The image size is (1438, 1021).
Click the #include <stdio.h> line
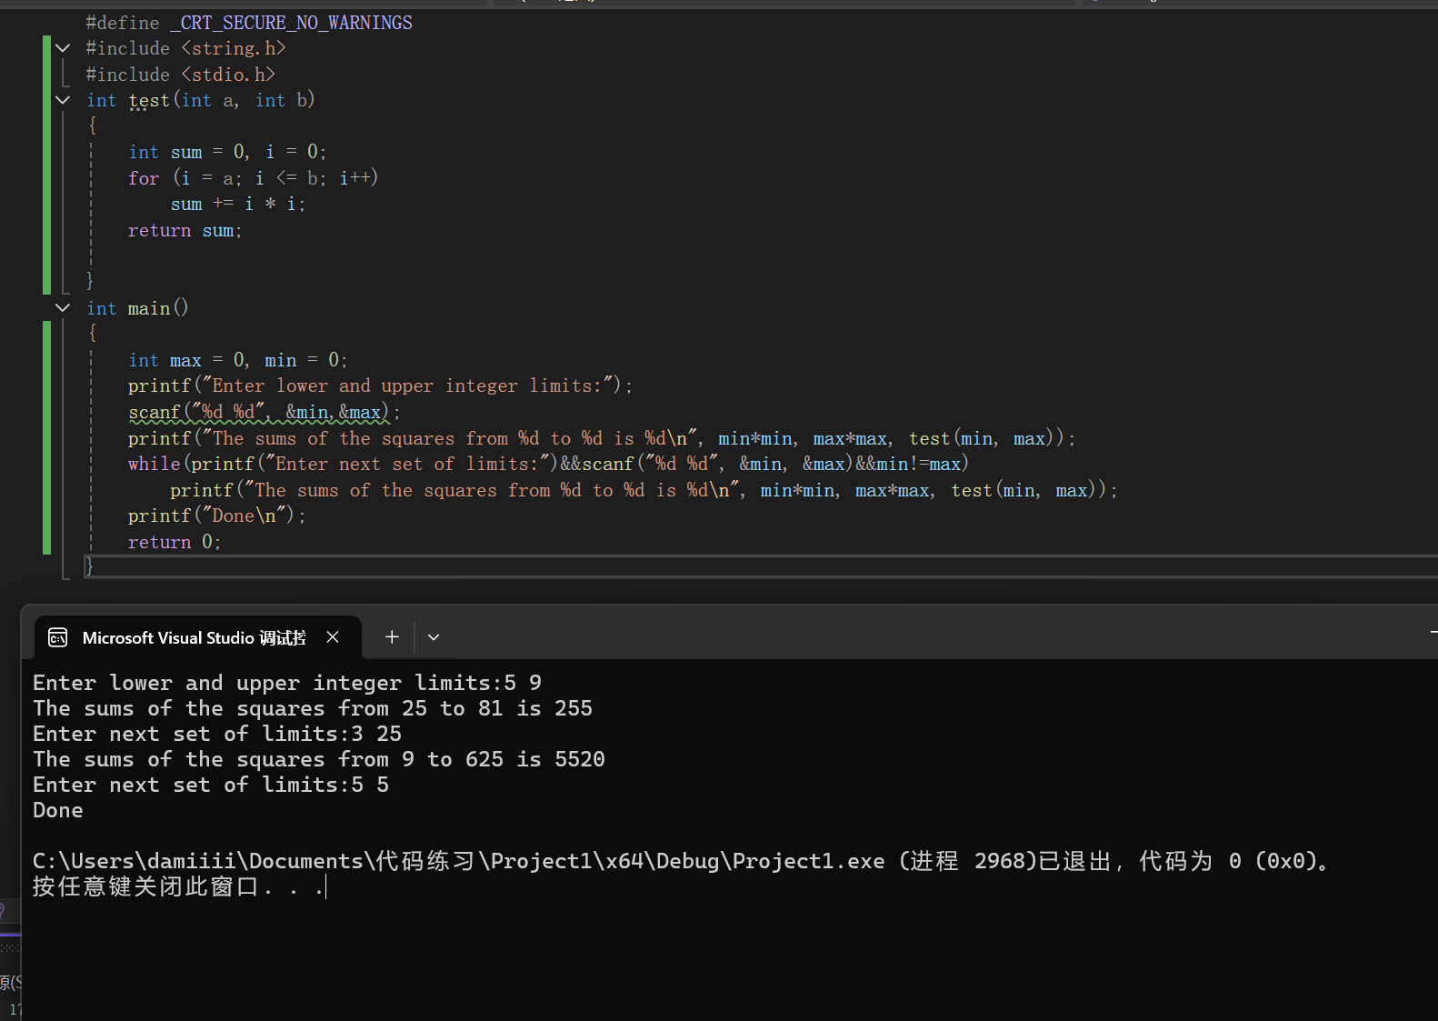pyautogui.click(x=181, y=75)
